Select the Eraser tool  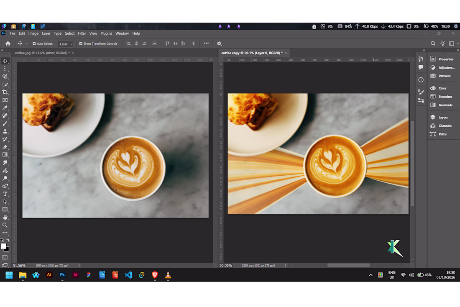5,147
